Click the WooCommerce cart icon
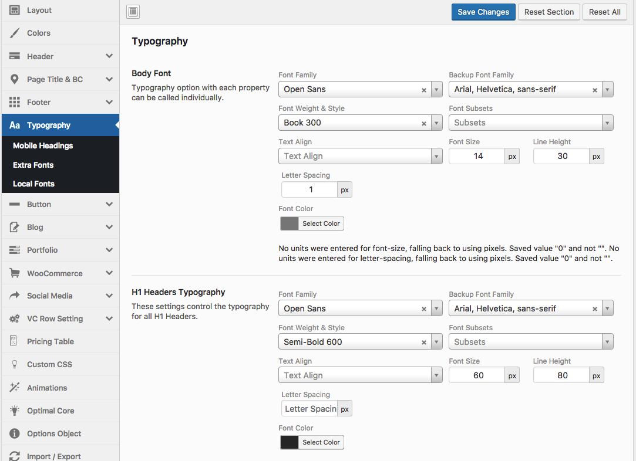 coord(15,273)
